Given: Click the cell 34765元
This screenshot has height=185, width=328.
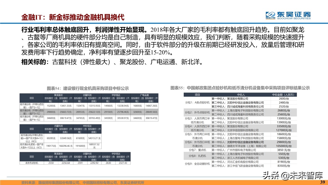Looking at the screenshot, I should (x=80, y=118).
